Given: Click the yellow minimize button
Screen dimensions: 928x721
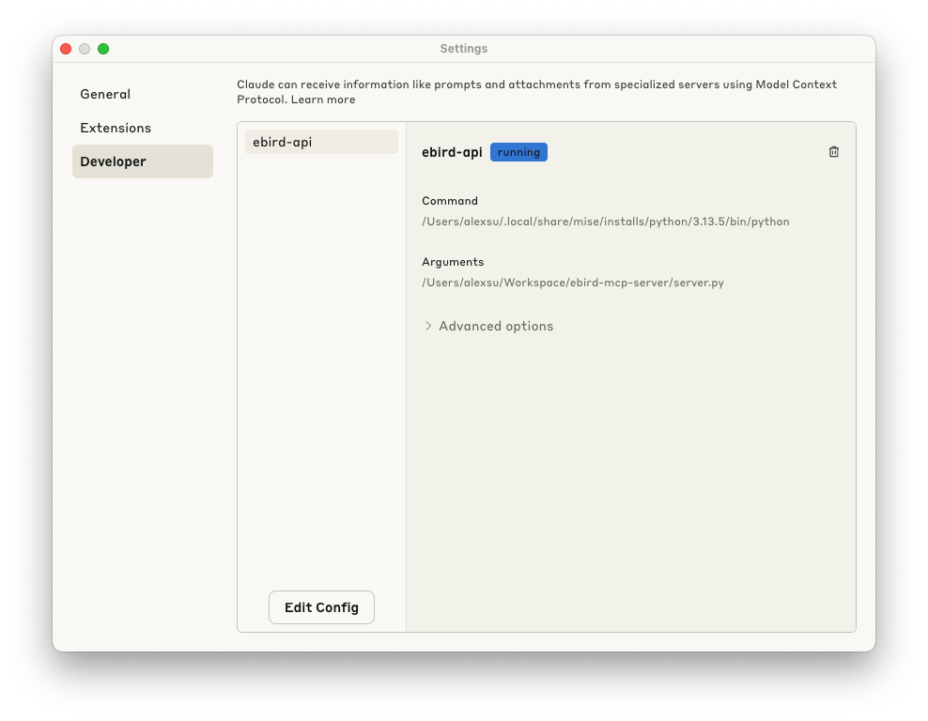Looking at the screenshot, I should point(85,48).
